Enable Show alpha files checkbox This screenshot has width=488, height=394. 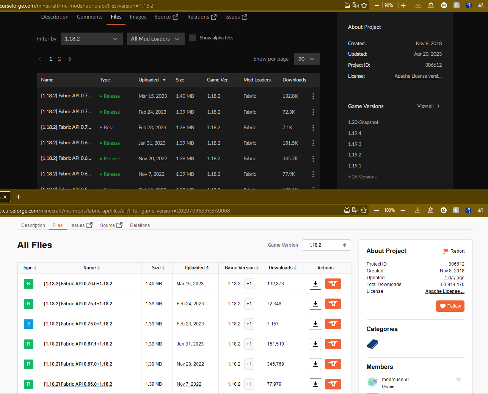coord(192,38)
